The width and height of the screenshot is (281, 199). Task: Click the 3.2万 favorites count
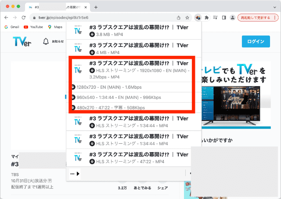tap(122, 188)
